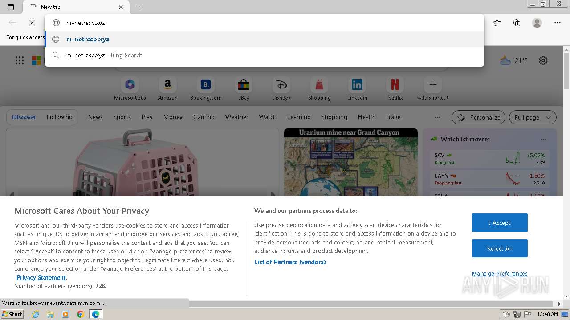Open Collections icon in toolbar
The height and width of the screenshot is (320, 570).
tap(517, 23)
